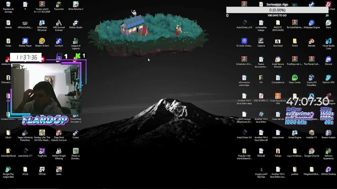Open the skate. shortcut
This screenshot has height=189, width=337.
[59, 170]
